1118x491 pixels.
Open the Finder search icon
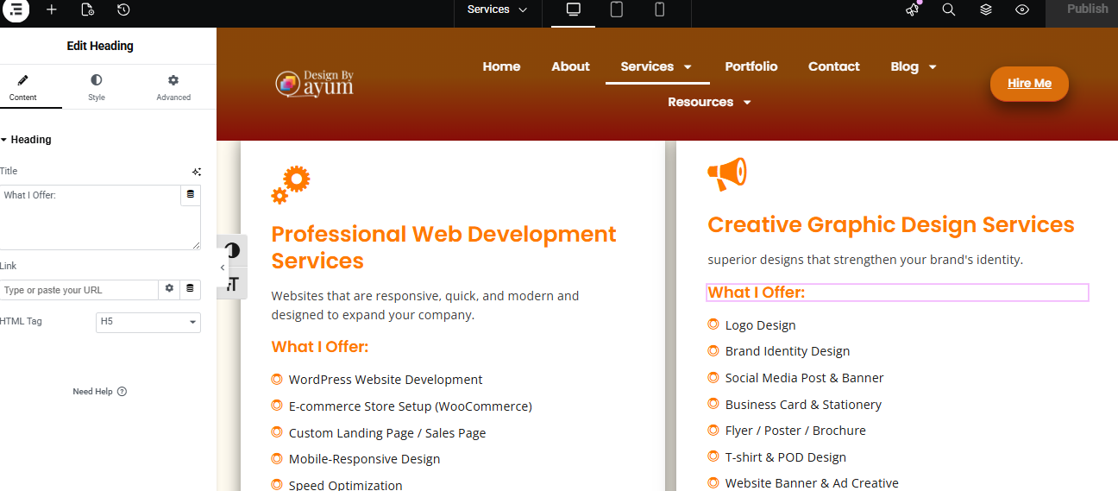(949, 9)
